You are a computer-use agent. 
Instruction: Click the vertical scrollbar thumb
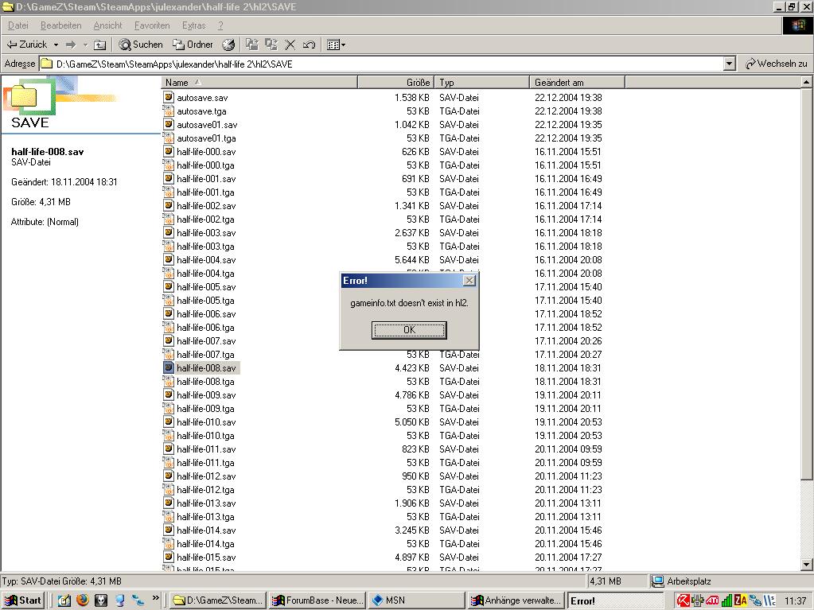click(806, 284)
